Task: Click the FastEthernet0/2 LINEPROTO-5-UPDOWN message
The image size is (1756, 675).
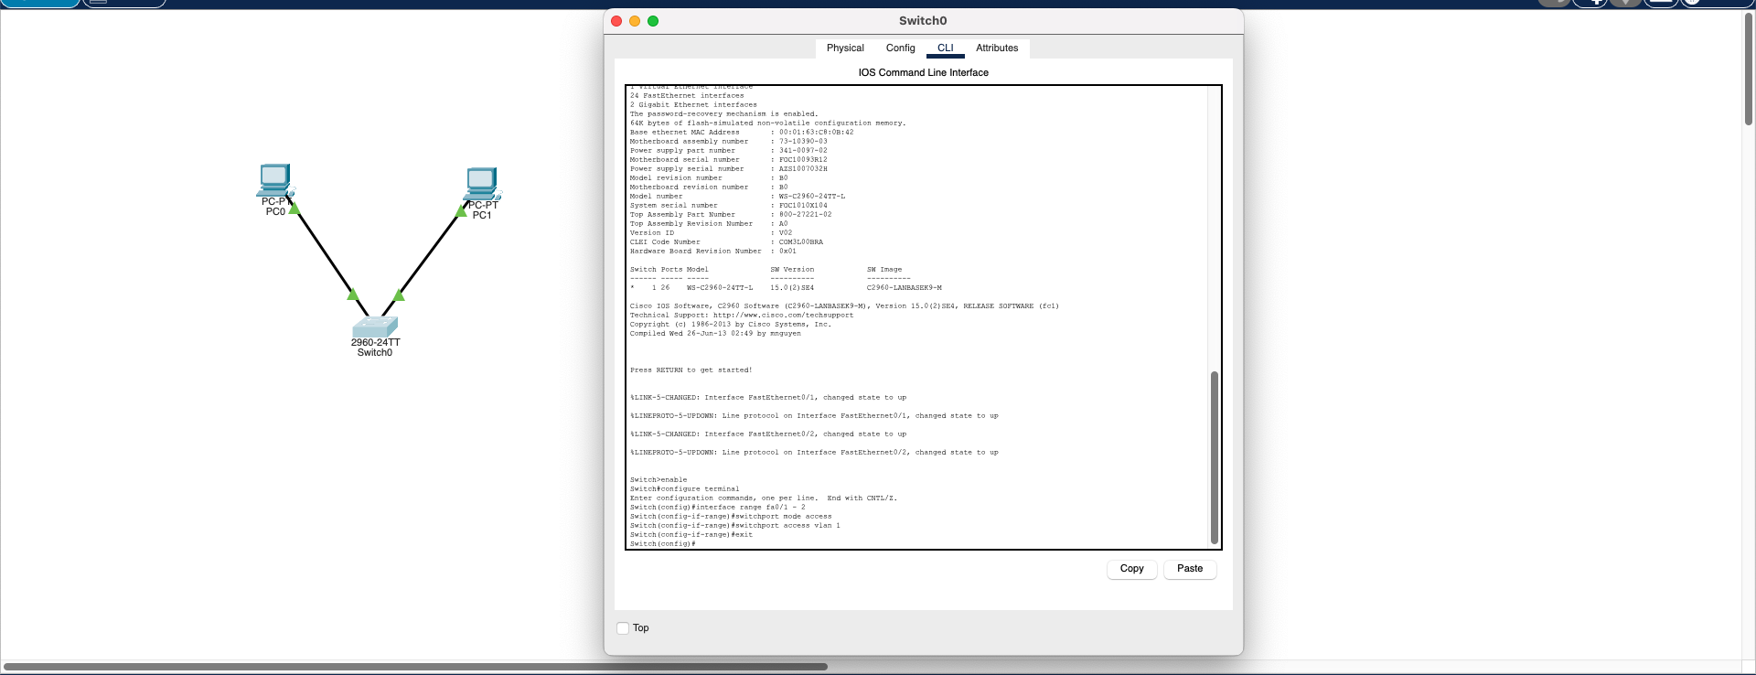Action: 814,453
